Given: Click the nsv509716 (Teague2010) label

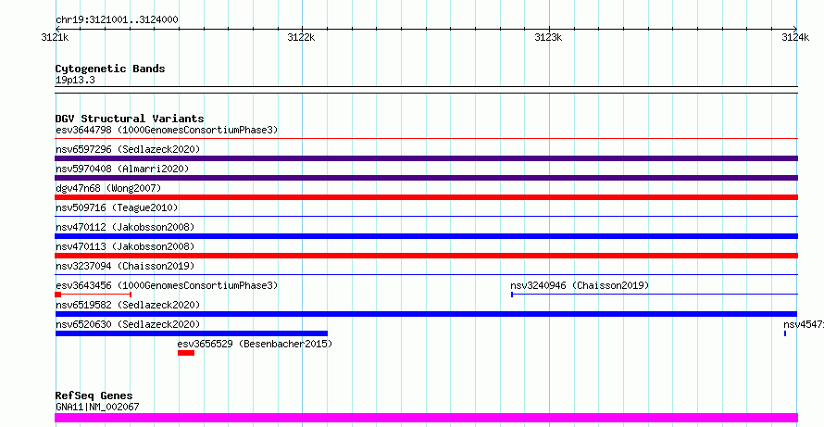Looking at the screenshot, I should point(117,207).
